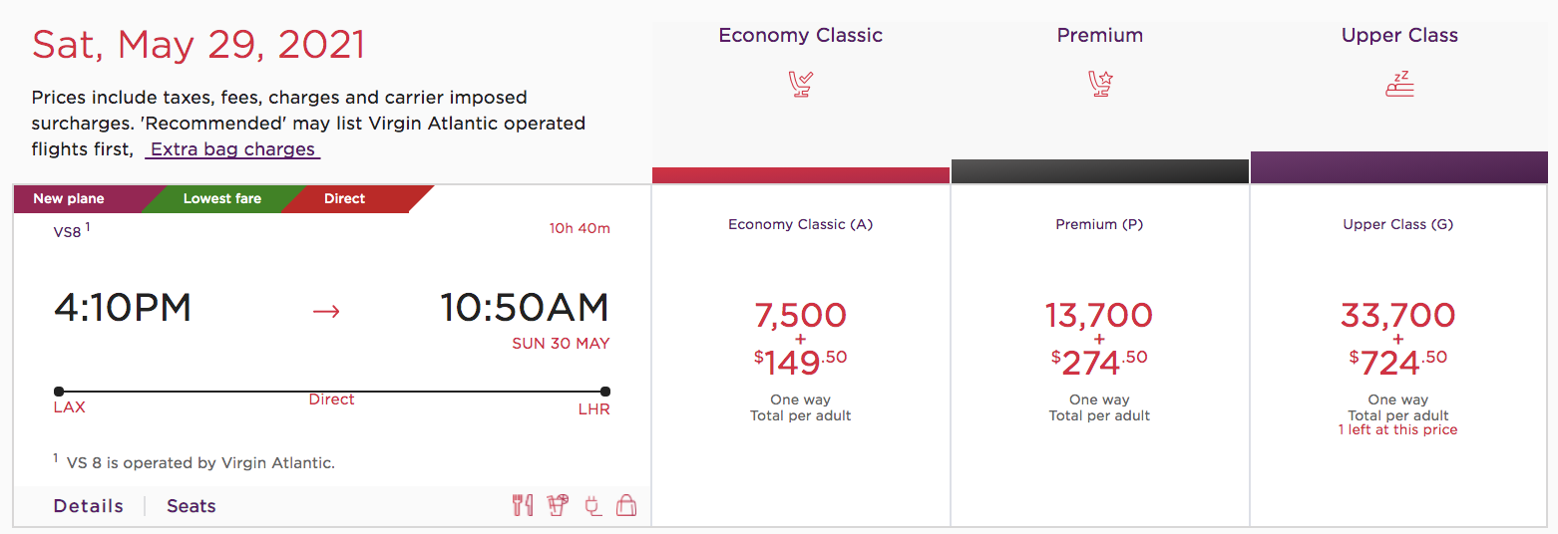Image resolution: width=1558 pixels, height=534 pixels.
Task: Click the Premium seat star icon
Action: [x=1100, y=83]
